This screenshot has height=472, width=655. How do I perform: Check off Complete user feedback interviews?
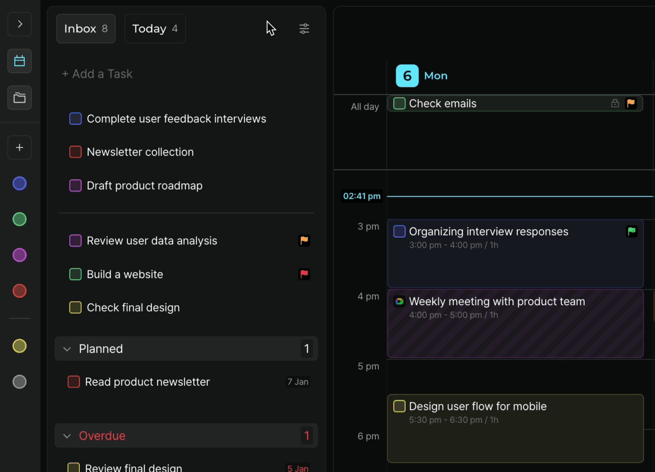(76, 119)
